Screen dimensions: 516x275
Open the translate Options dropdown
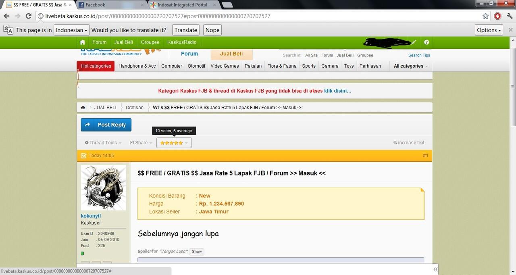click(x=489, y=30)
